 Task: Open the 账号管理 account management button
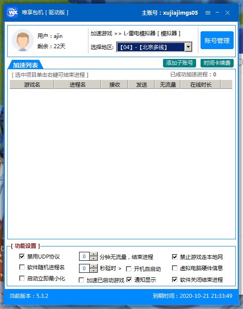click(x=217, y=40)
